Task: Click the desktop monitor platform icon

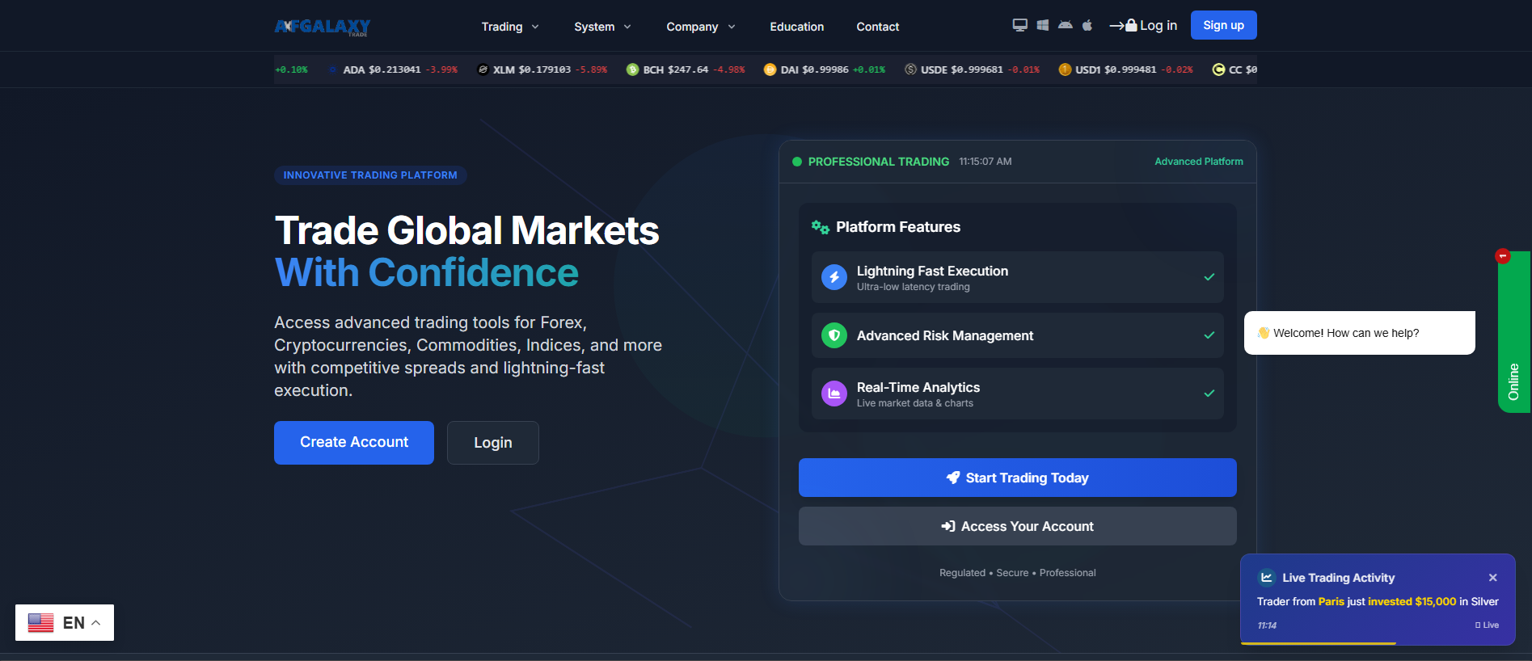Action: point(1020,25)
